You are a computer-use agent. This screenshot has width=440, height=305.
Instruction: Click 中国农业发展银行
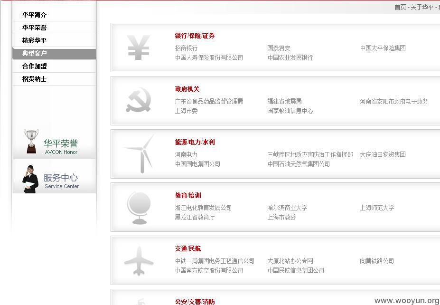[290, 57]
